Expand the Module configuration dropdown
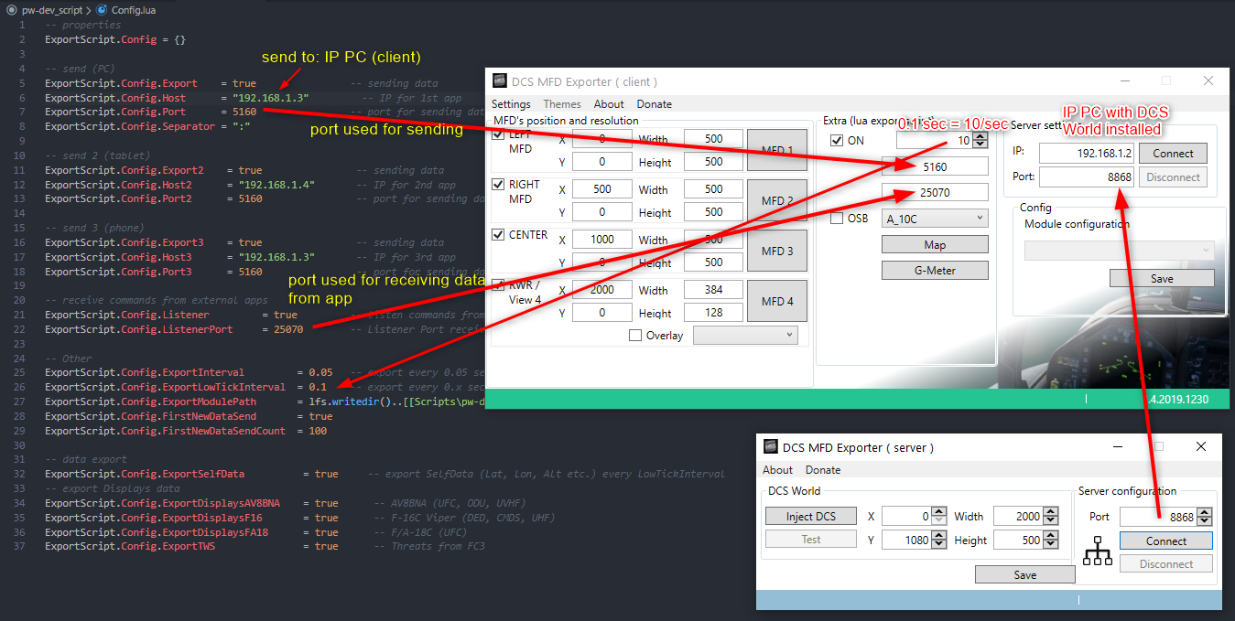Viewport: 1235px width, 621px height. click(1119, 250)
